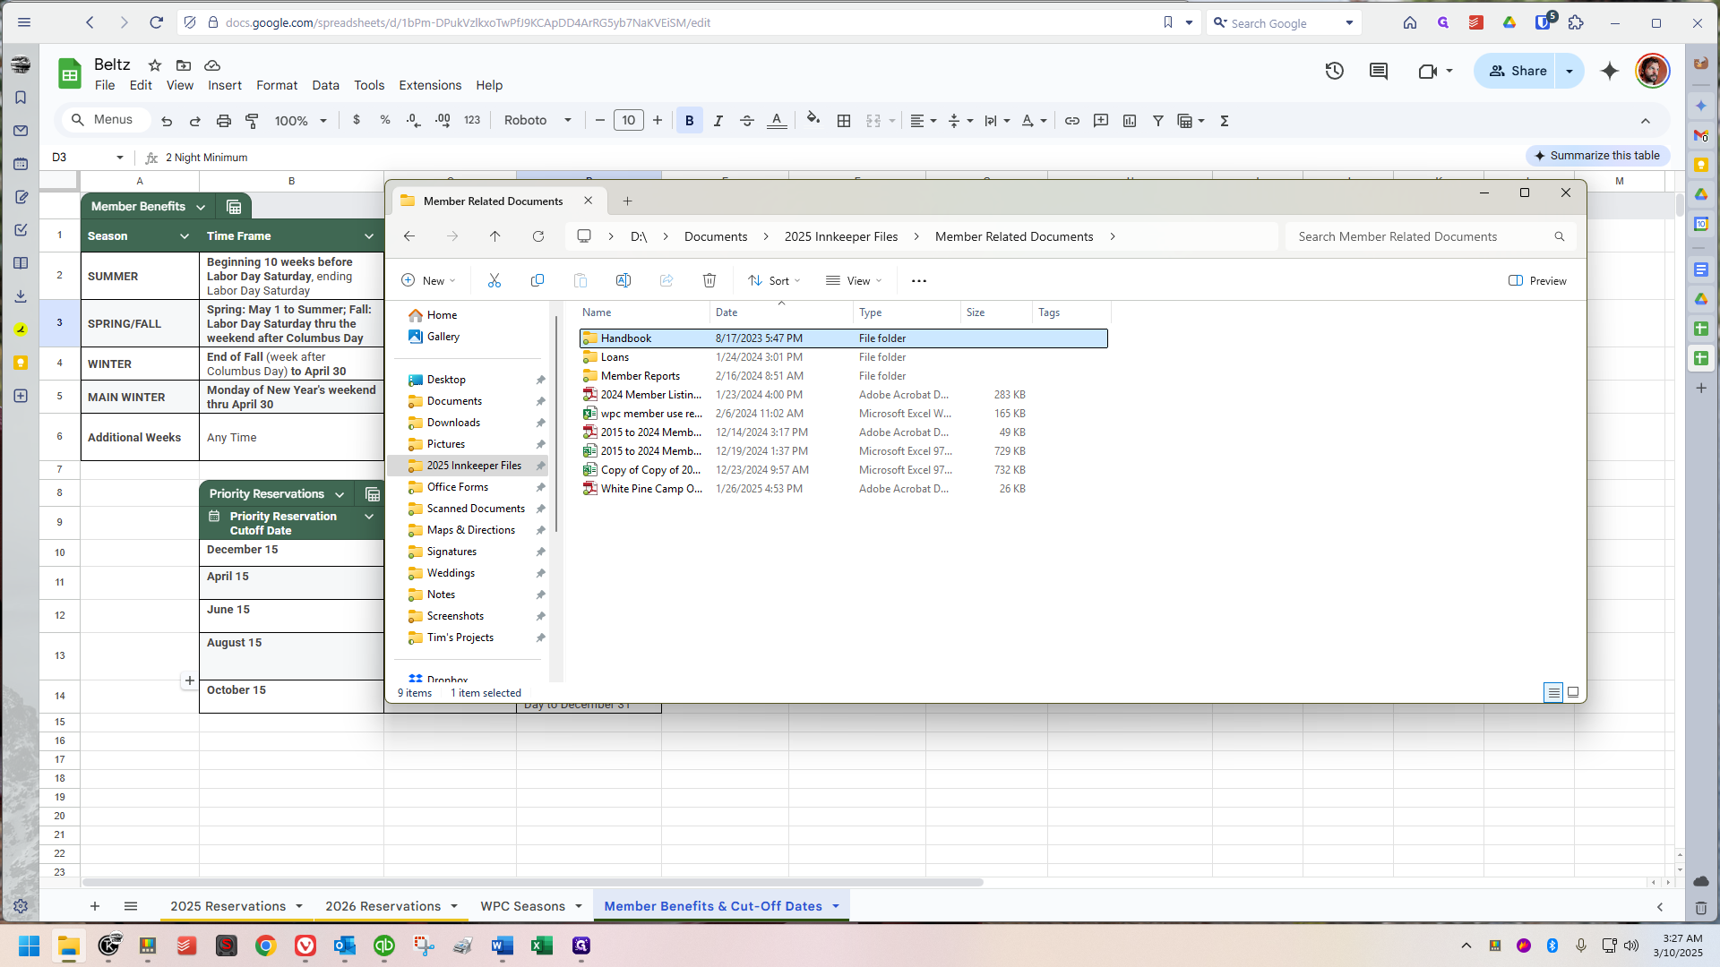Screen dimensions: 1720x967
Task: Toggle the Explorer Preview pane
Action: (x=1537, y=281)
